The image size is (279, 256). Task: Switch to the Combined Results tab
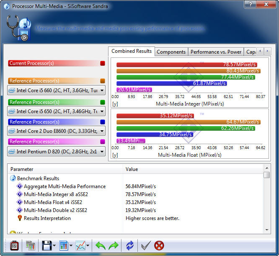(x=132, y=51)
